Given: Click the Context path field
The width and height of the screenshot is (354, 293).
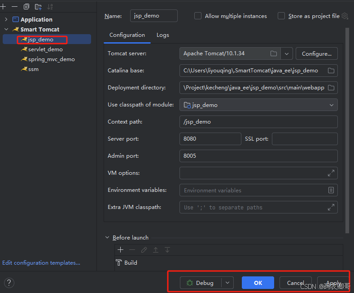Looking at the screenshot, I should click(258, 122).
